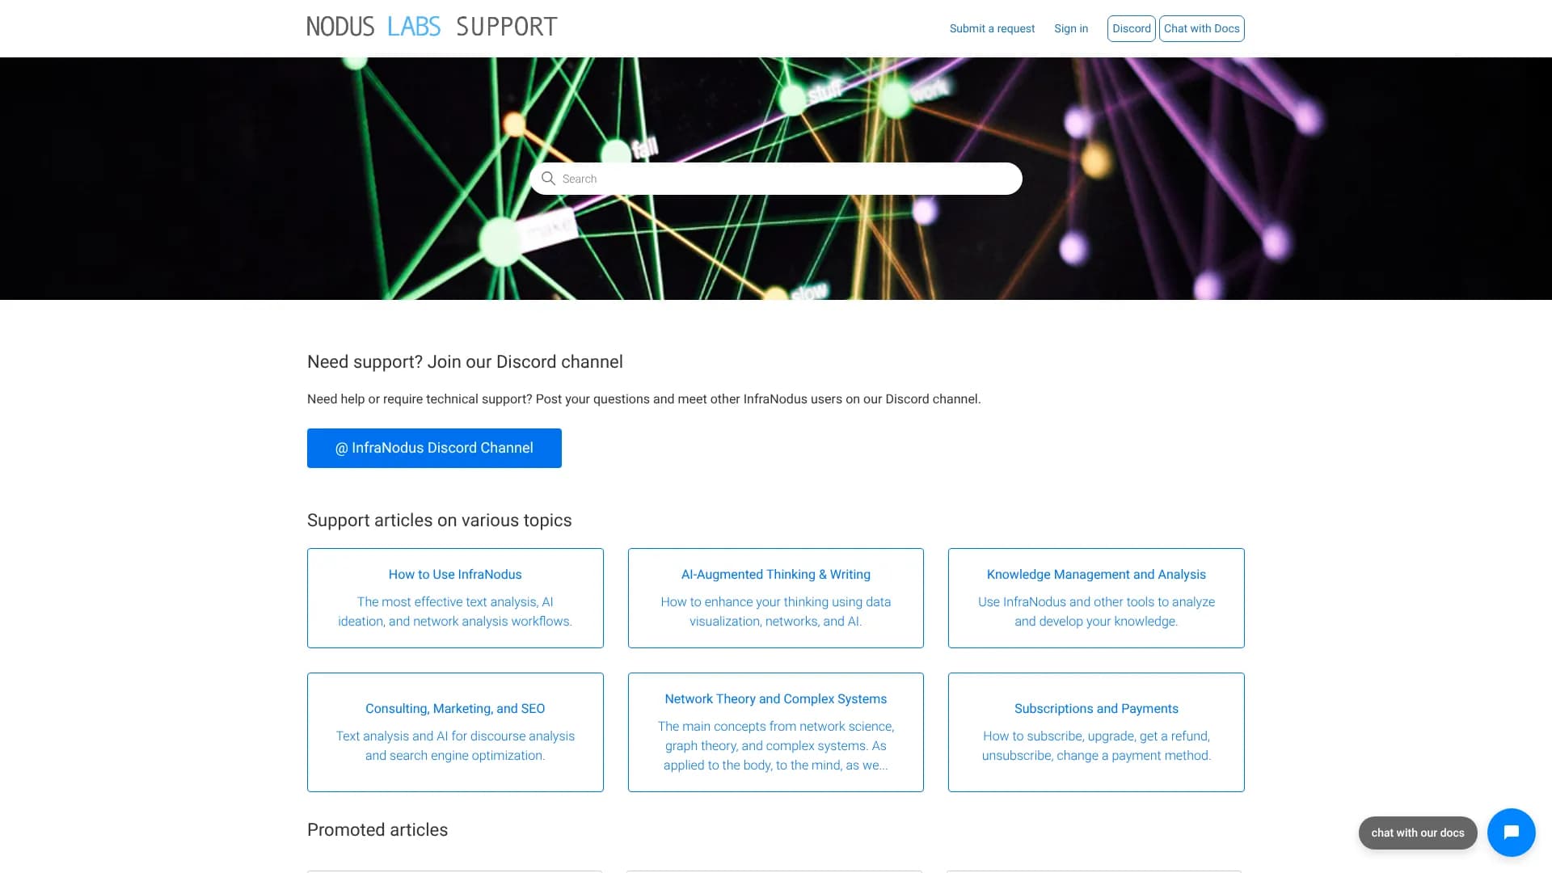The height and width of the screenshot is (873, 1552).
Task: Click the Discord header button
Action: coord(1131,28)
